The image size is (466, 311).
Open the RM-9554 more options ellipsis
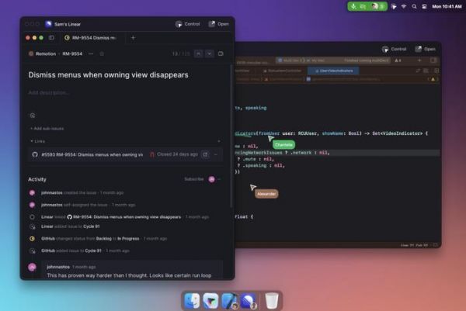[91, 54]
